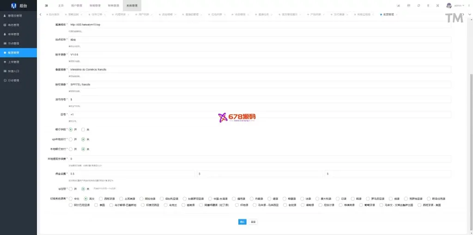Select 关 radio for 银行字段

[x=83, y=129]
